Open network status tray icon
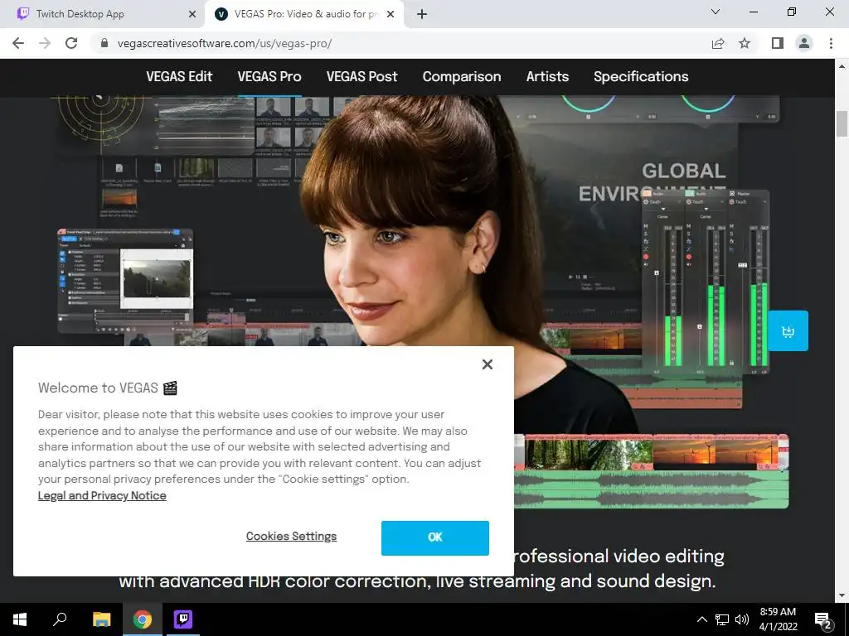This screenshot has height=636, width=849. coord(722,619)
